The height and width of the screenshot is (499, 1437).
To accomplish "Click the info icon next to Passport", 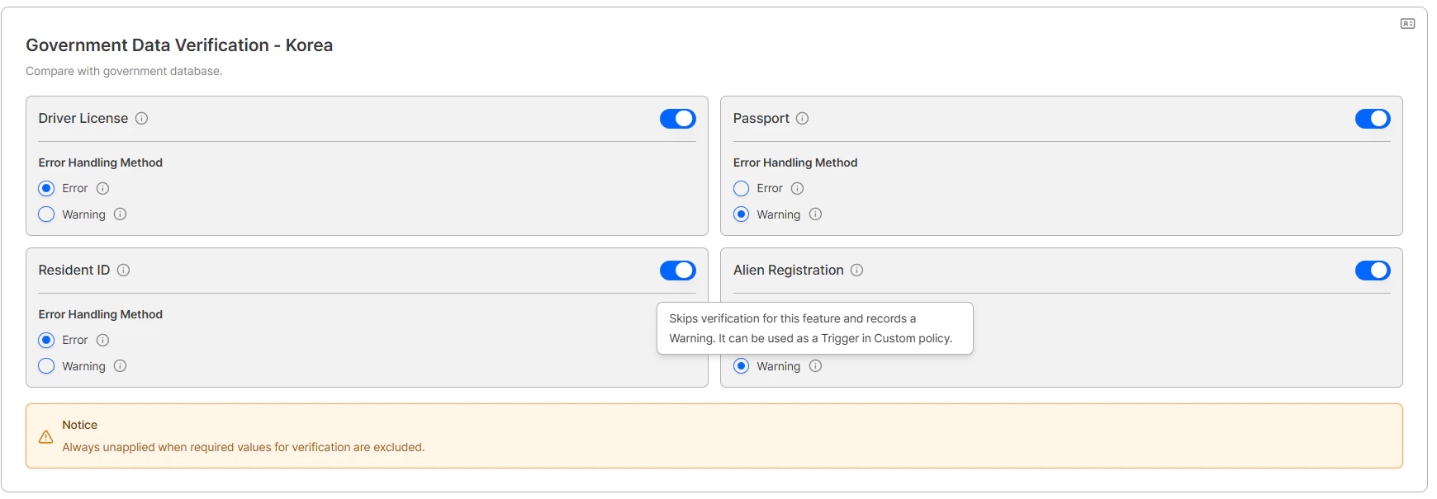I will coord(803,119).
